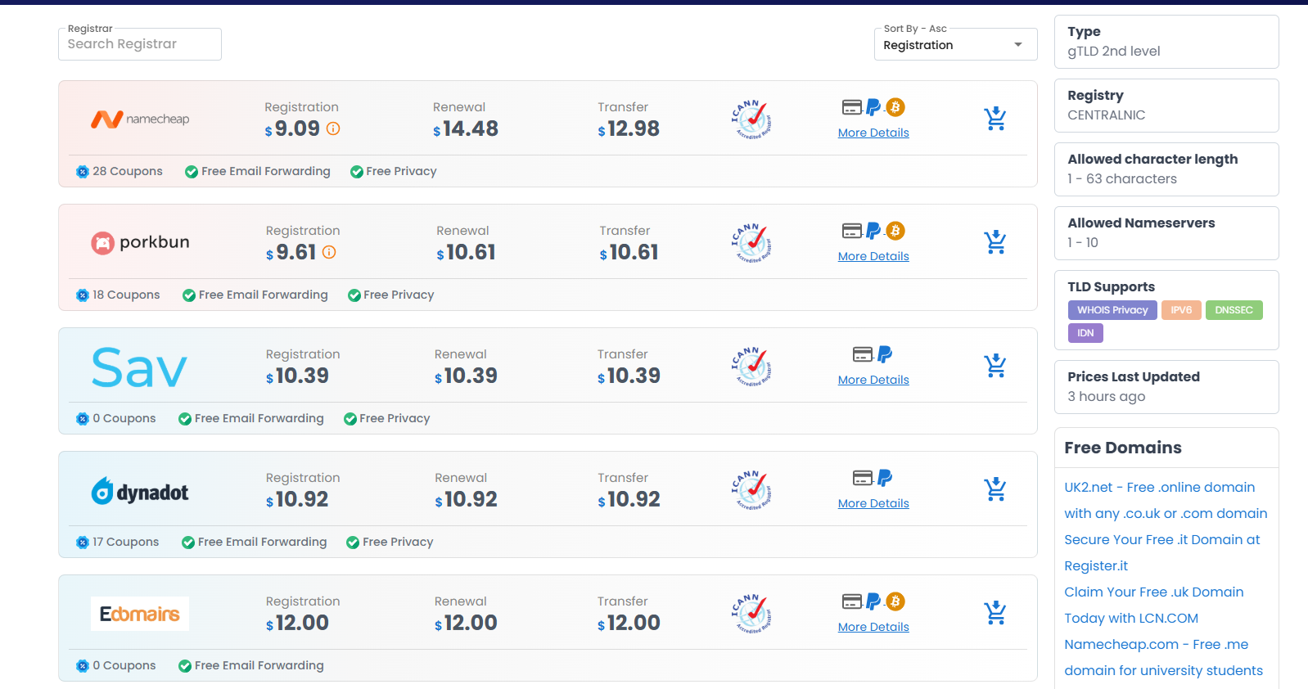Open the Sort By Registration dropdown

click(954, 45)
